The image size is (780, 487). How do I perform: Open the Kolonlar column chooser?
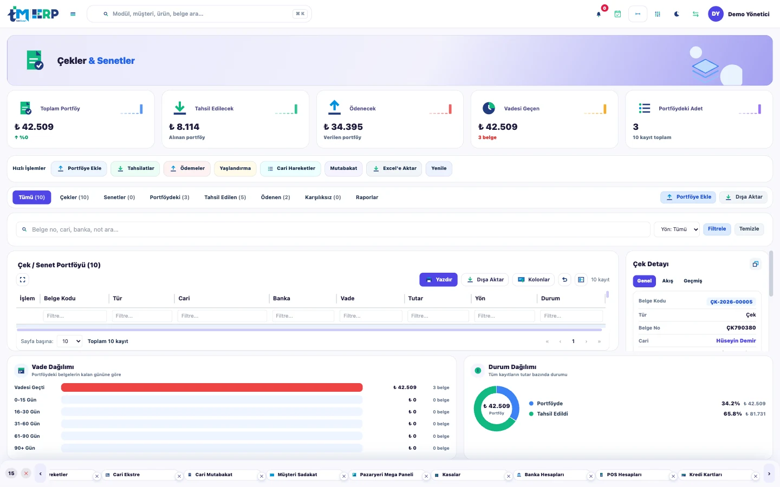[x=534, y=280]
